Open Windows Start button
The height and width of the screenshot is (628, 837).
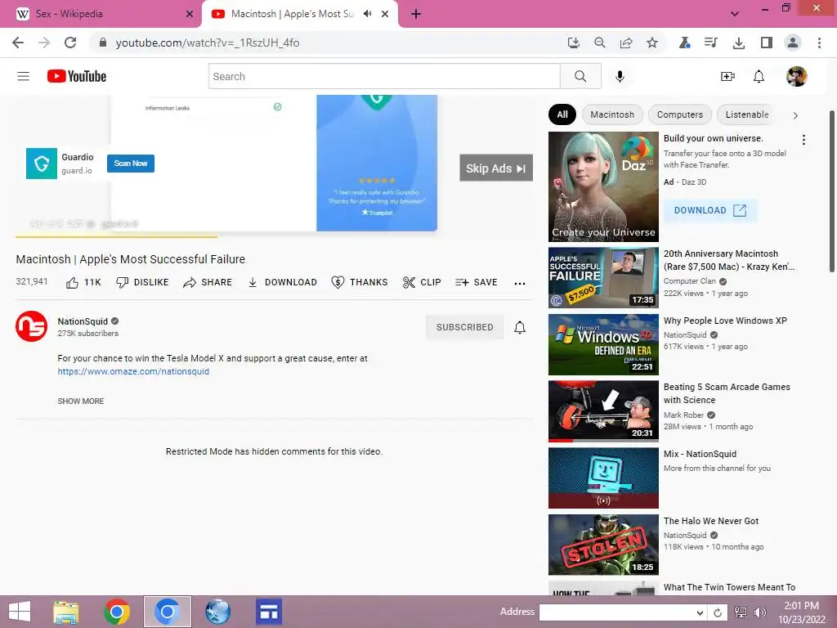click(x=20, y=612)
